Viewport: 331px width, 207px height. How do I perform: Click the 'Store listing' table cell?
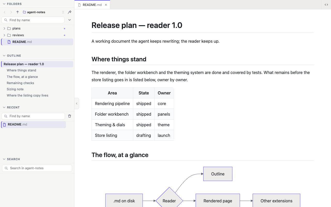[x=112, y=135]
